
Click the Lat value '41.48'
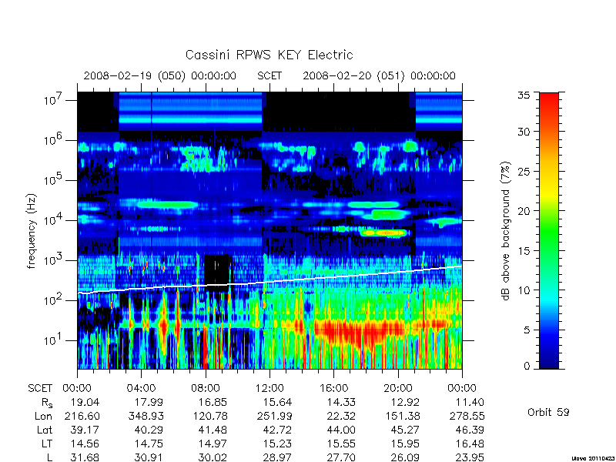coord(213,430)
